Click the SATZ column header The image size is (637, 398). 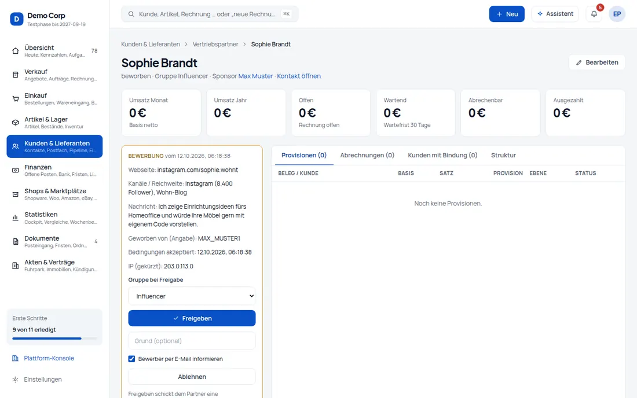446,173
